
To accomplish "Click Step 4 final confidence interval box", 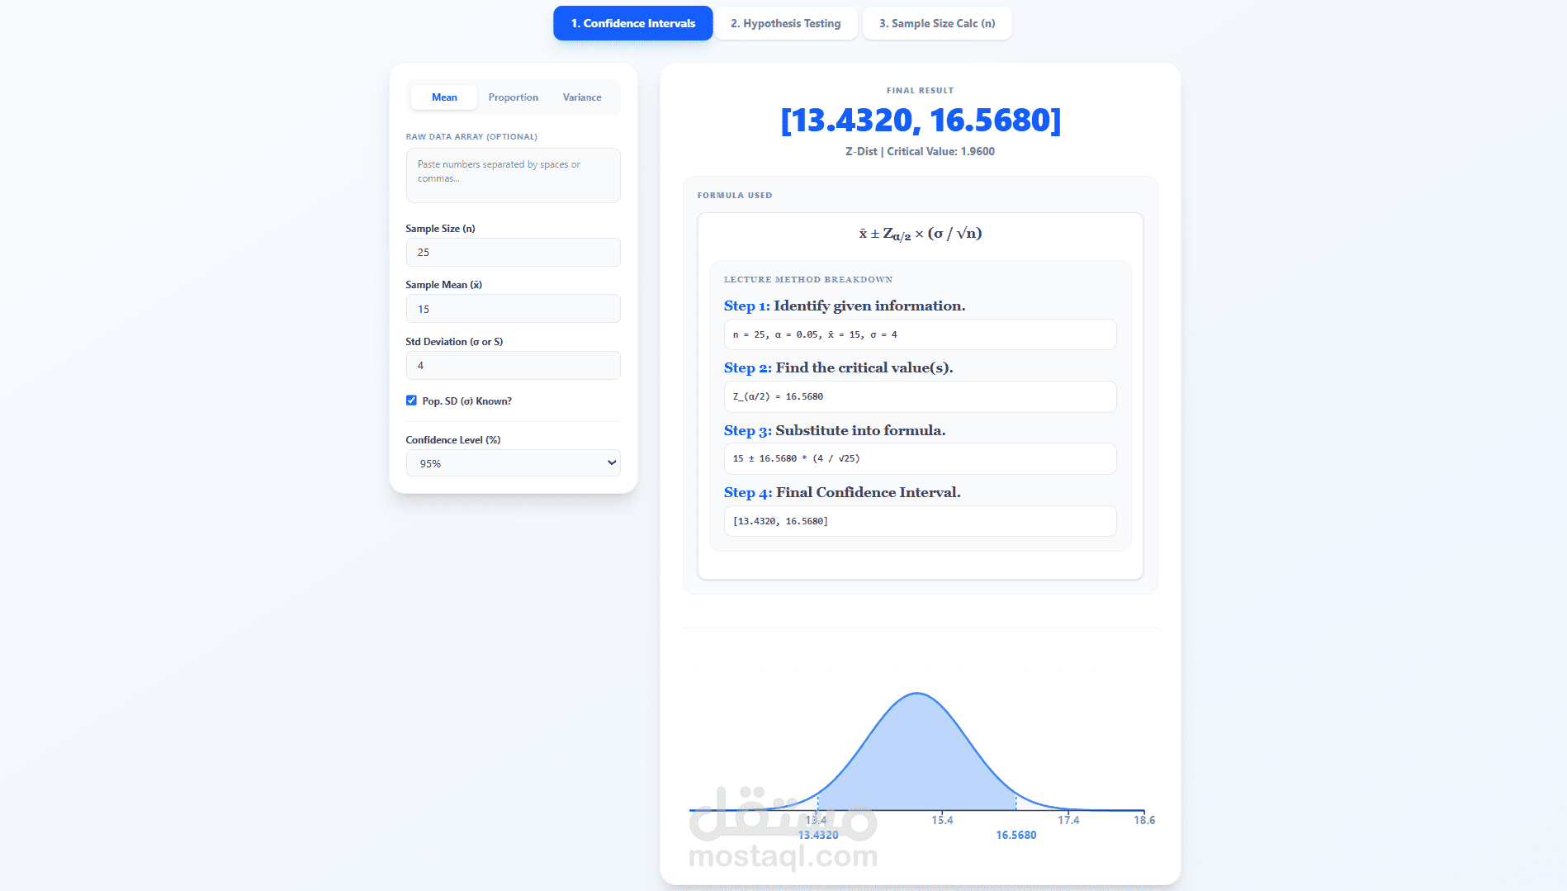I will pyautogui.click(x=921, y=521).
